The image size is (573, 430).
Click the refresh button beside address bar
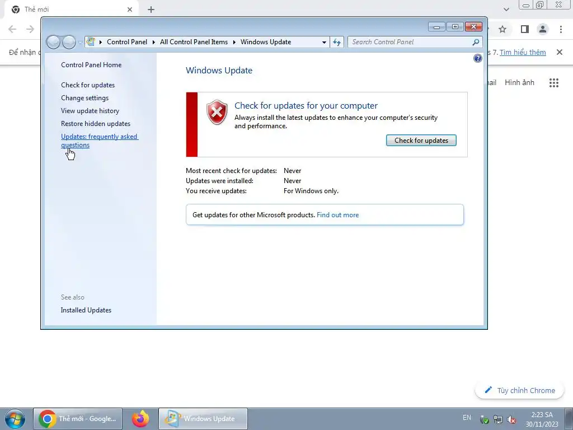336,42
